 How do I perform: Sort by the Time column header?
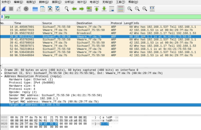tap(28, 23)
